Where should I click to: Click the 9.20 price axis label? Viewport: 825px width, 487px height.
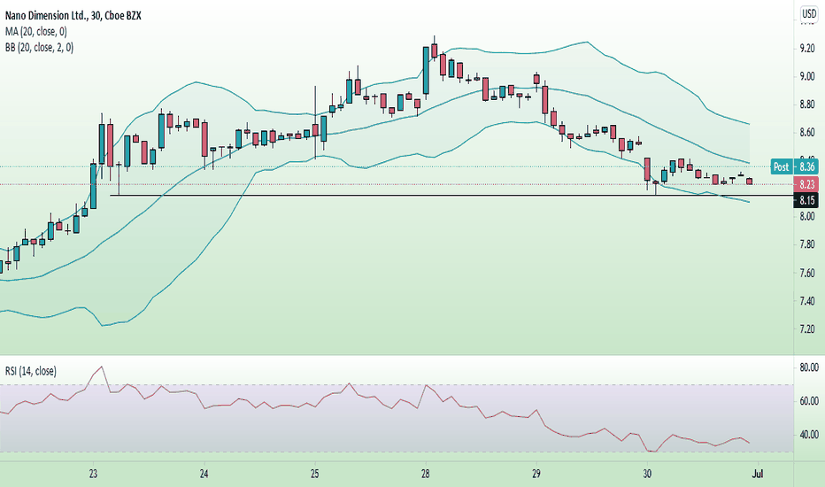click(x=807, y=49)
